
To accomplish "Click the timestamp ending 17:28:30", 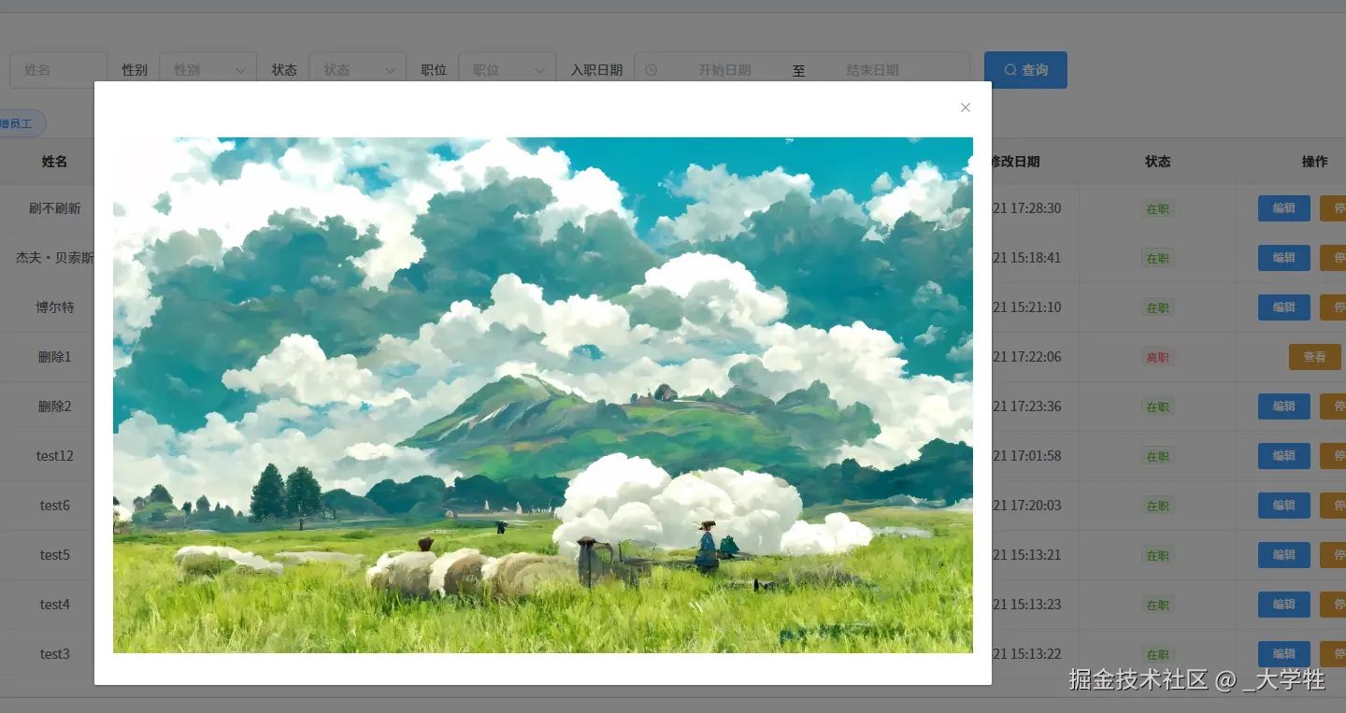I will (x=1026, y=208).
